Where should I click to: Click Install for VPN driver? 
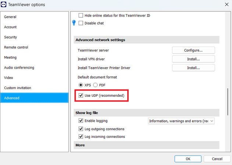point(193,59)
